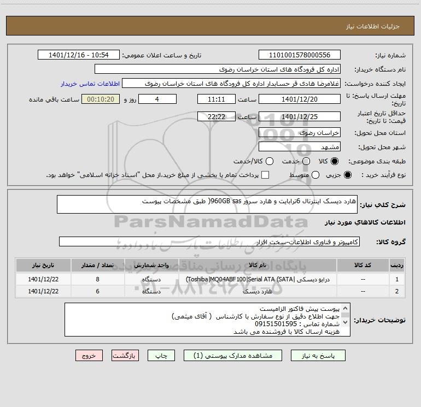Click the row number 1 cell
Screen dimensions: 421x407
pyautogui.click(x=397, y=279)
